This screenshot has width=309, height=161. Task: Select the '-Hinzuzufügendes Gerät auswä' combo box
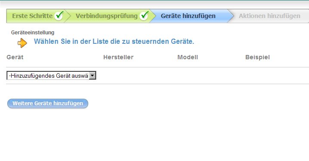click(x=51, y=76)
